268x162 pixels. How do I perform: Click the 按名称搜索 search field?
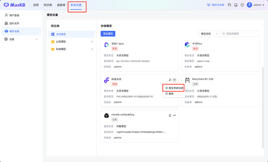(x=240, y=34)
